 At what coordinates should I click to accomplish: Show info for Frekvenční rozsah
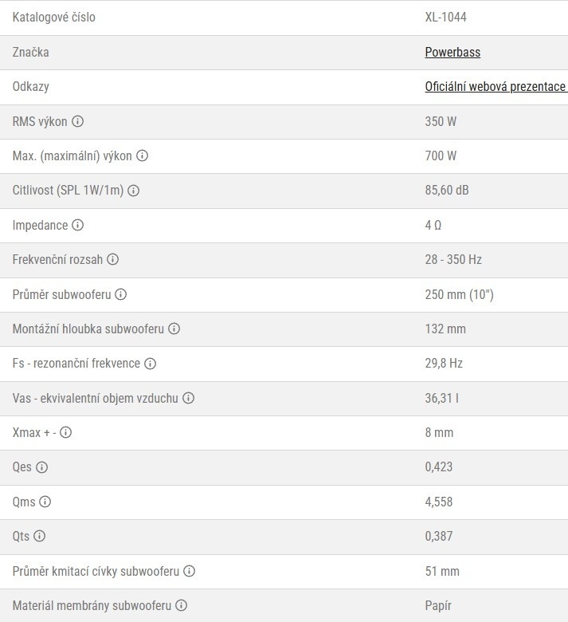(x=113, y=259)
